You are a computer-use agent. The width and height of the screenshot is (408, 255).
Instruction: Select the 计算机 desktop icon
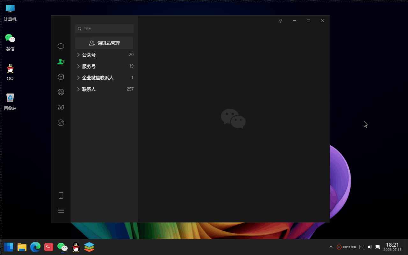10,13
